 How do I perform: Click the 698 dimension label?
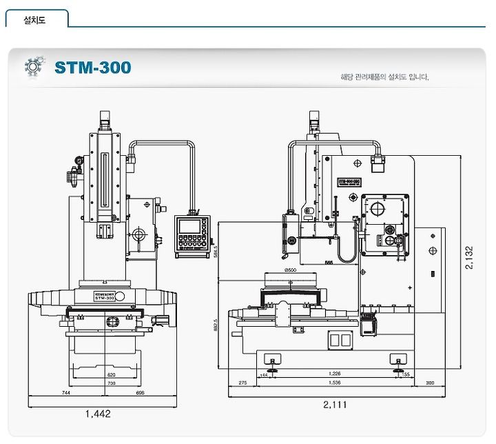[x=140, y=393]
